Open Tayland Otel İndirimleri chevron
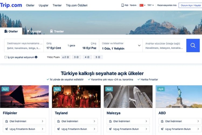The image size is (202, 135). click(95, 121)
